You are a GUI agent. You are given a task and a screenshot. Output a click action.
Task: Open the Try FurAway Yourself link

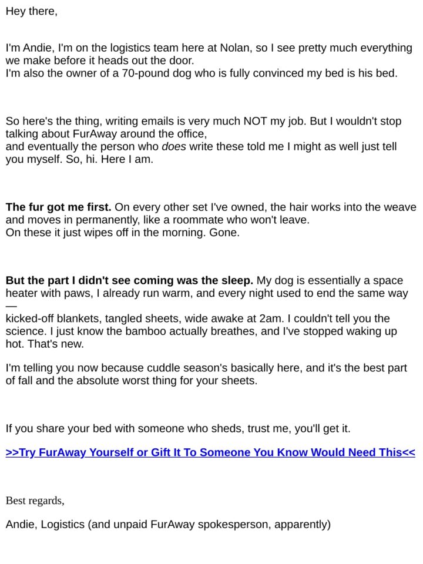(210, 452)
